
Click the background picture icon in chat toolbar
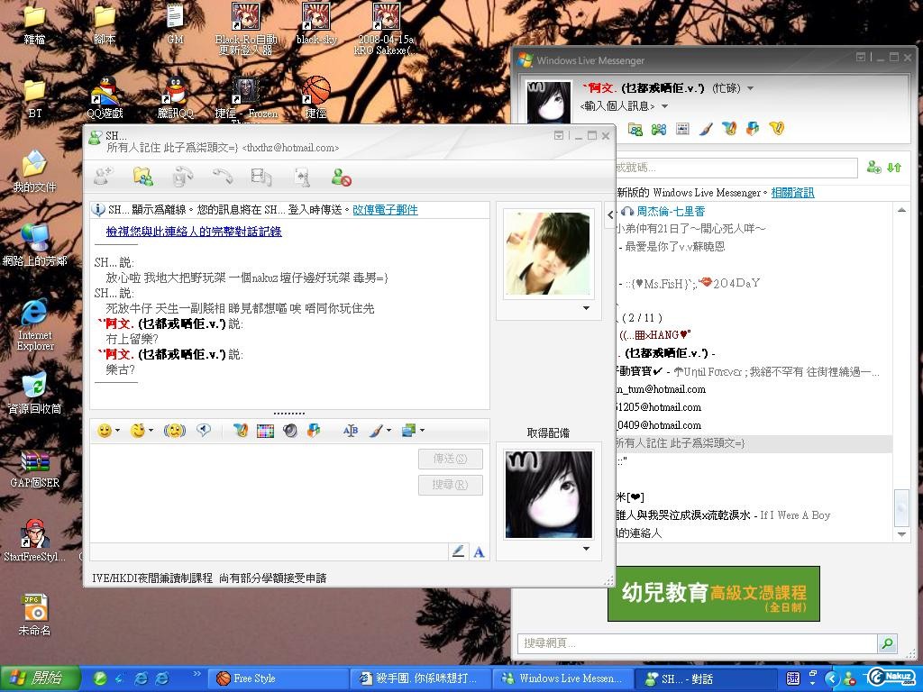click(x=408, y=431)
